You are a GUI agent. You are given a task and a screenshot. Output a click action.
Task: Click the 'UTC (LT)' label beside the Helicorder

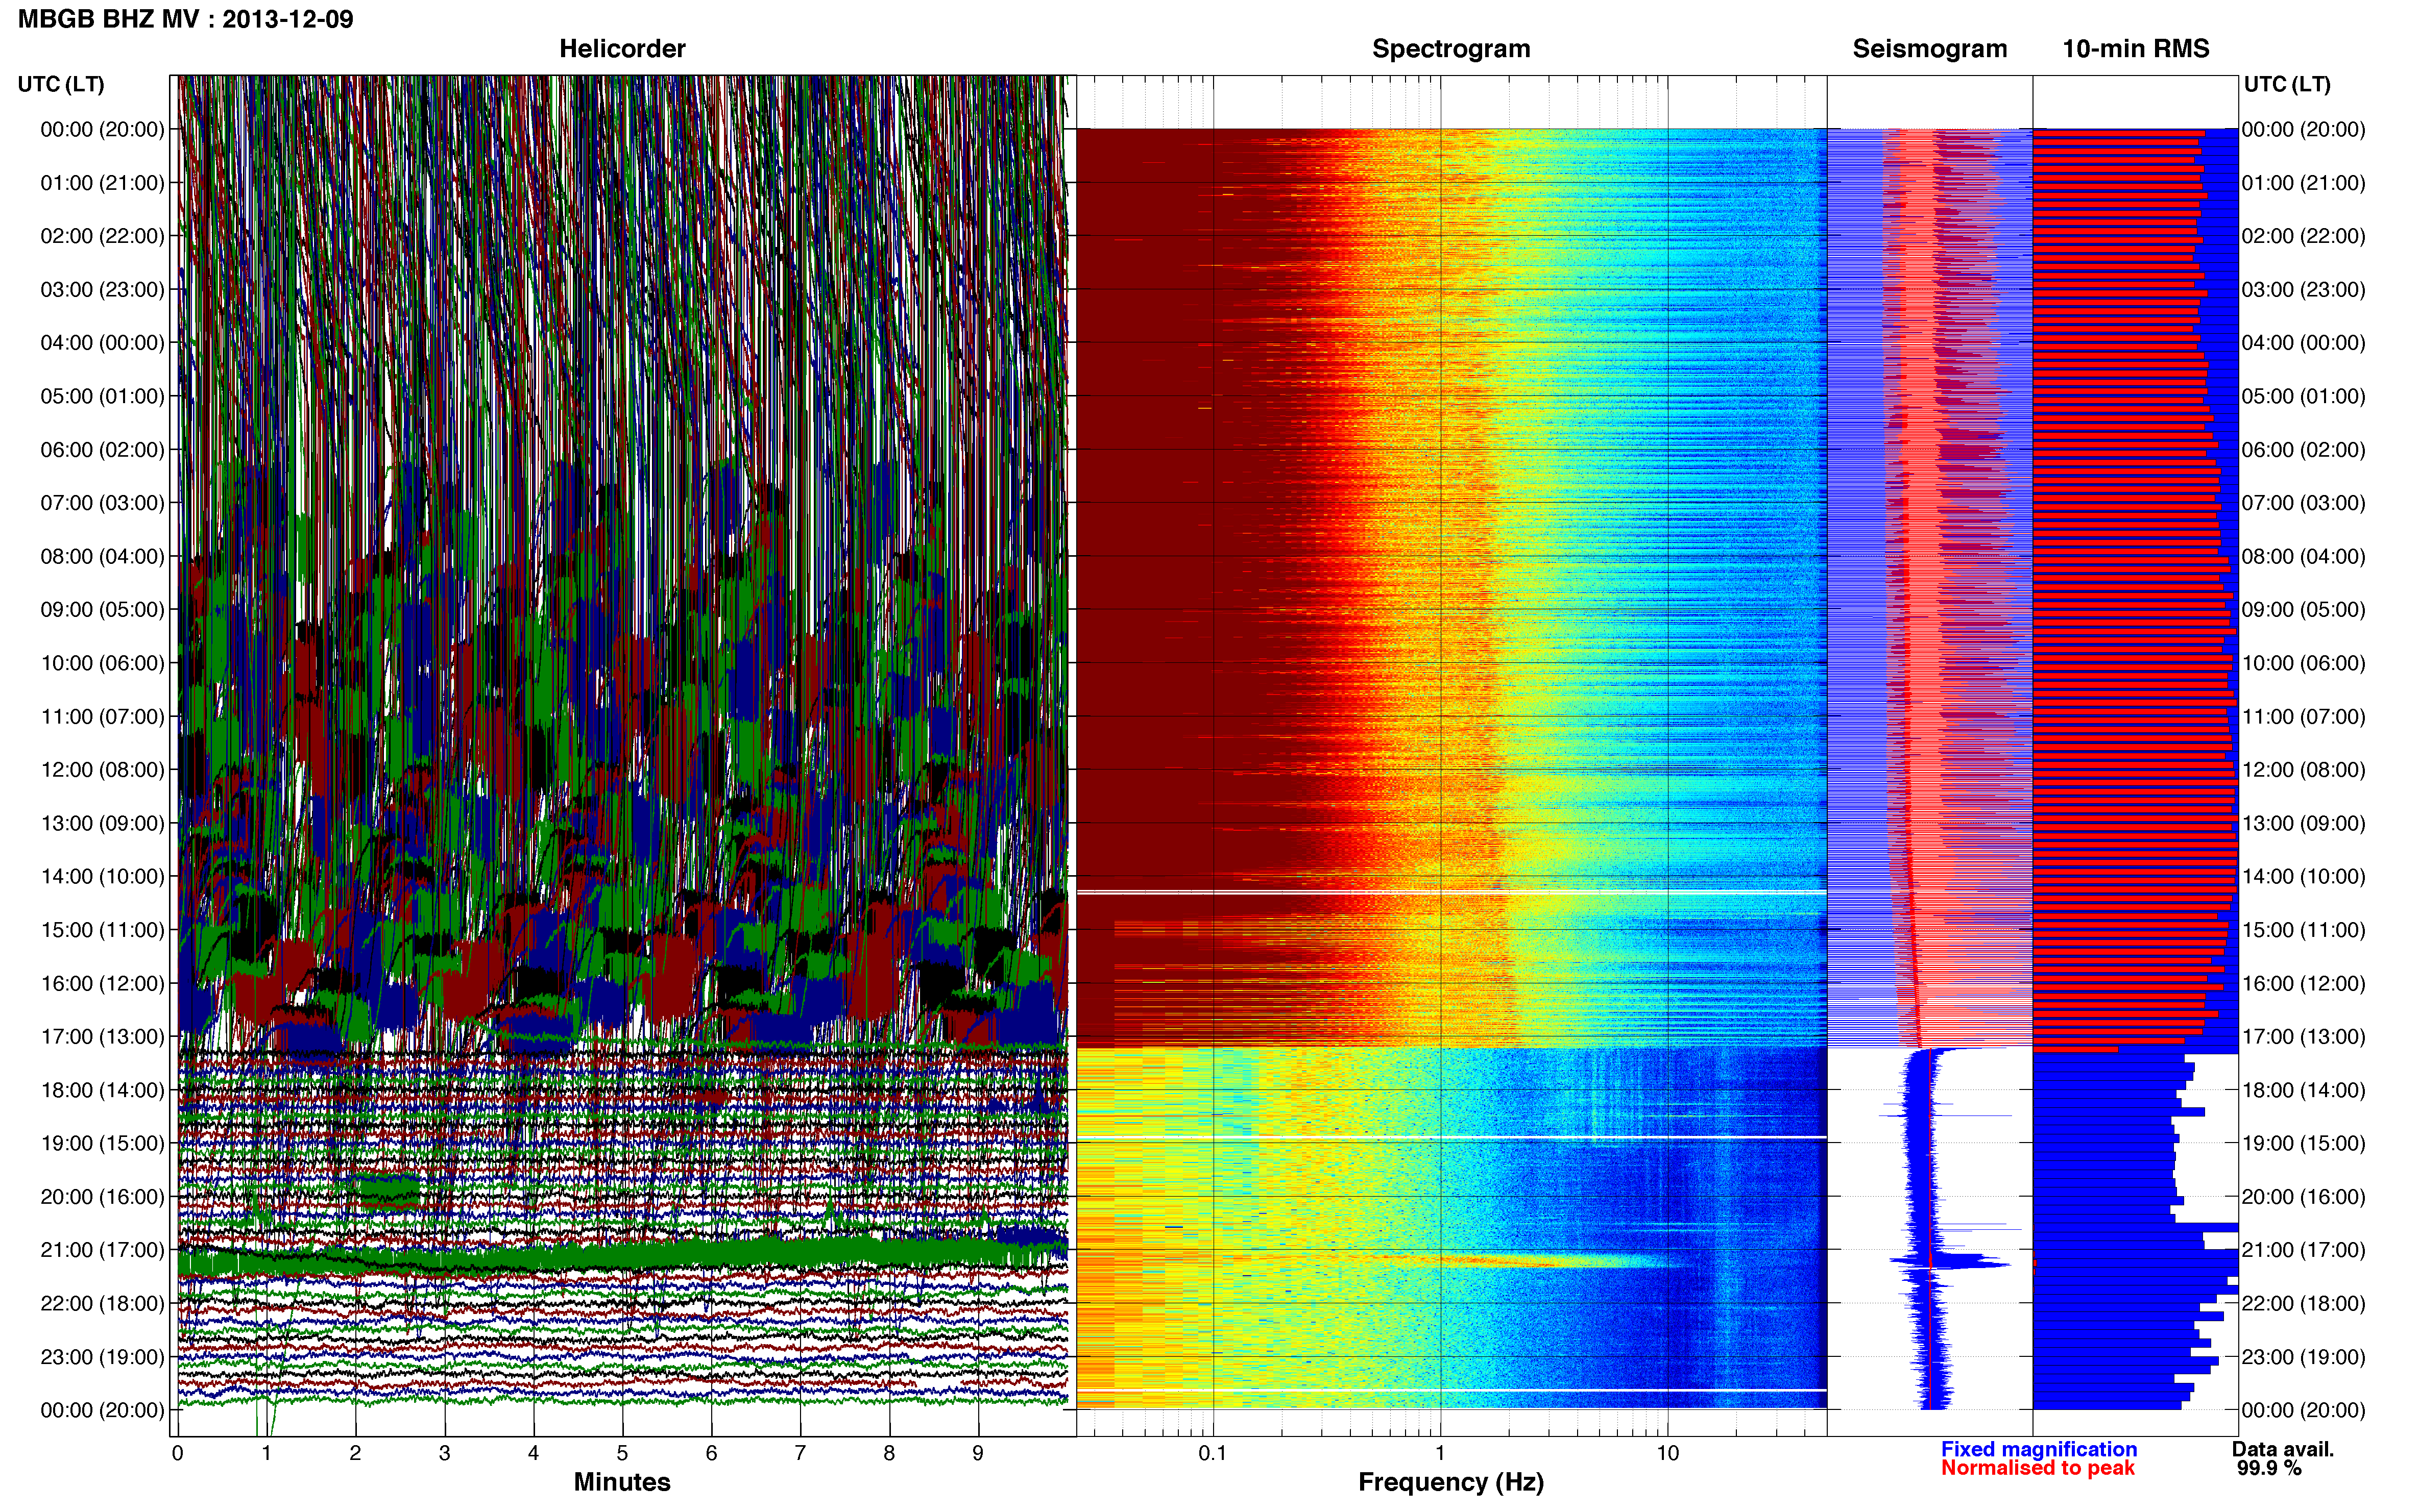tap(61, 84)
